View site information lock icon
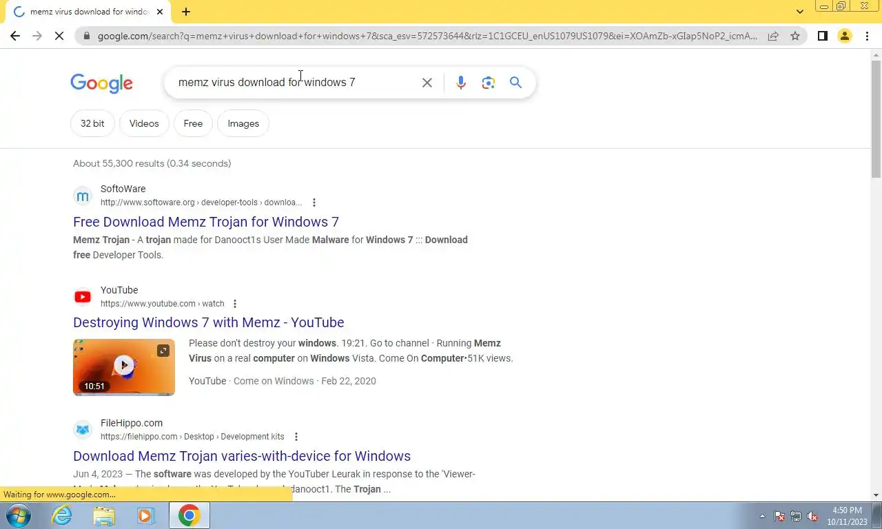882x529 pixels. coord(86,36)
